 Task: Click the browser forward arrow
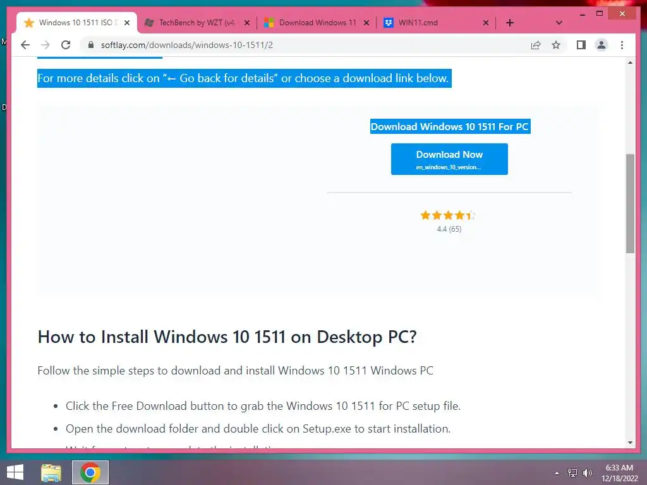pos(45,45)
